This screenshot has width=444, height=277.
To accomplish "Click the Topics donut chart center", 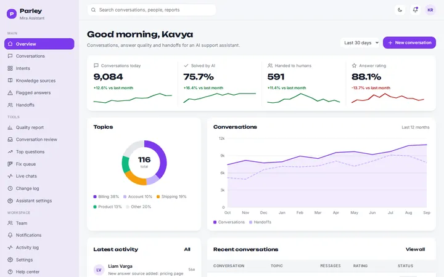I will pyautogui.click(x=144, y=163).
